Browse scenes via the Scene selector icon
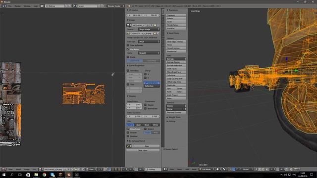 pyautogui.click(x=75, y=6)
